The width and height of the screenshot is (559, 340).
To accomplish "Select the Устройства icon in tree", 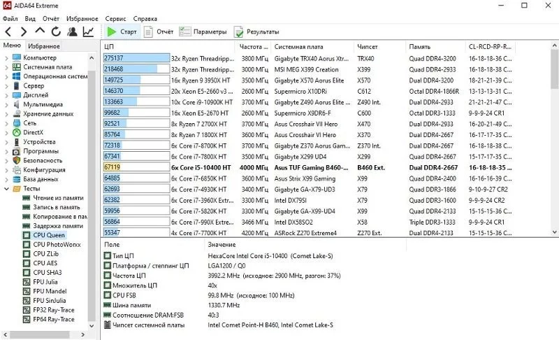I will pyautogui.click(x=16, y=141).
